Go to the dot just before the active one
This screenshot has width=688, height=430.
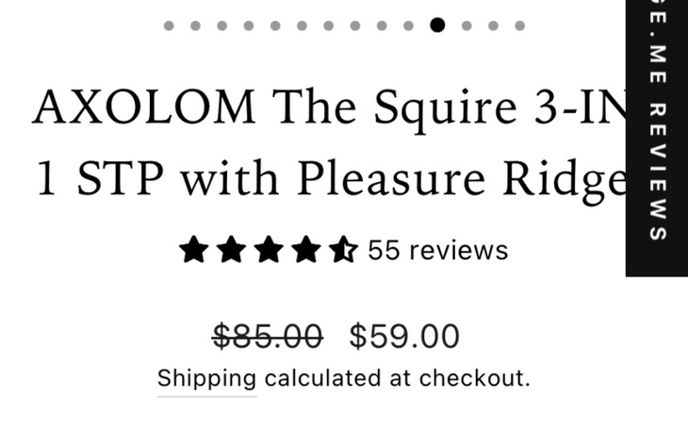(409, 25)
